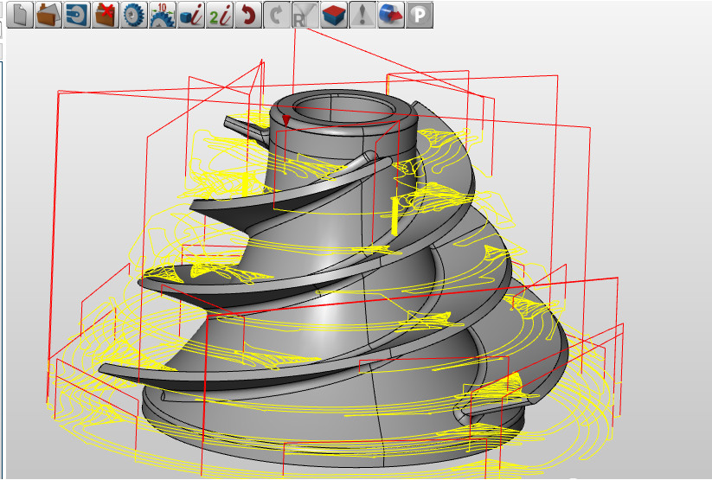This screenshot has height=480, width=712.
Task: Click the gear icon labeled 10
Action: click(x=162, y=15)
